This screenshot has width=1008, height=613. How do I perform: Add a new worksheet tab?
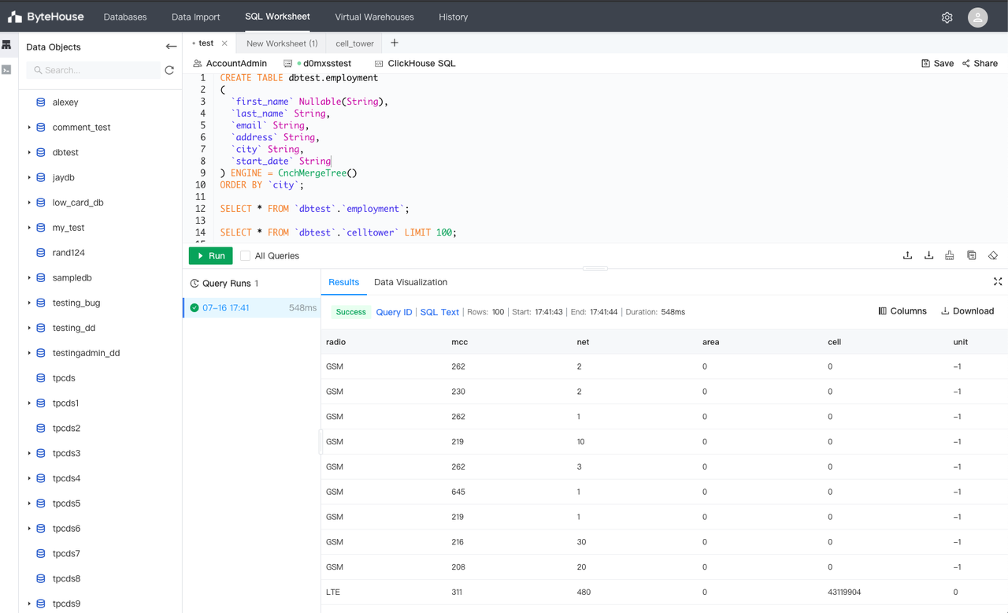pos(395,43)
